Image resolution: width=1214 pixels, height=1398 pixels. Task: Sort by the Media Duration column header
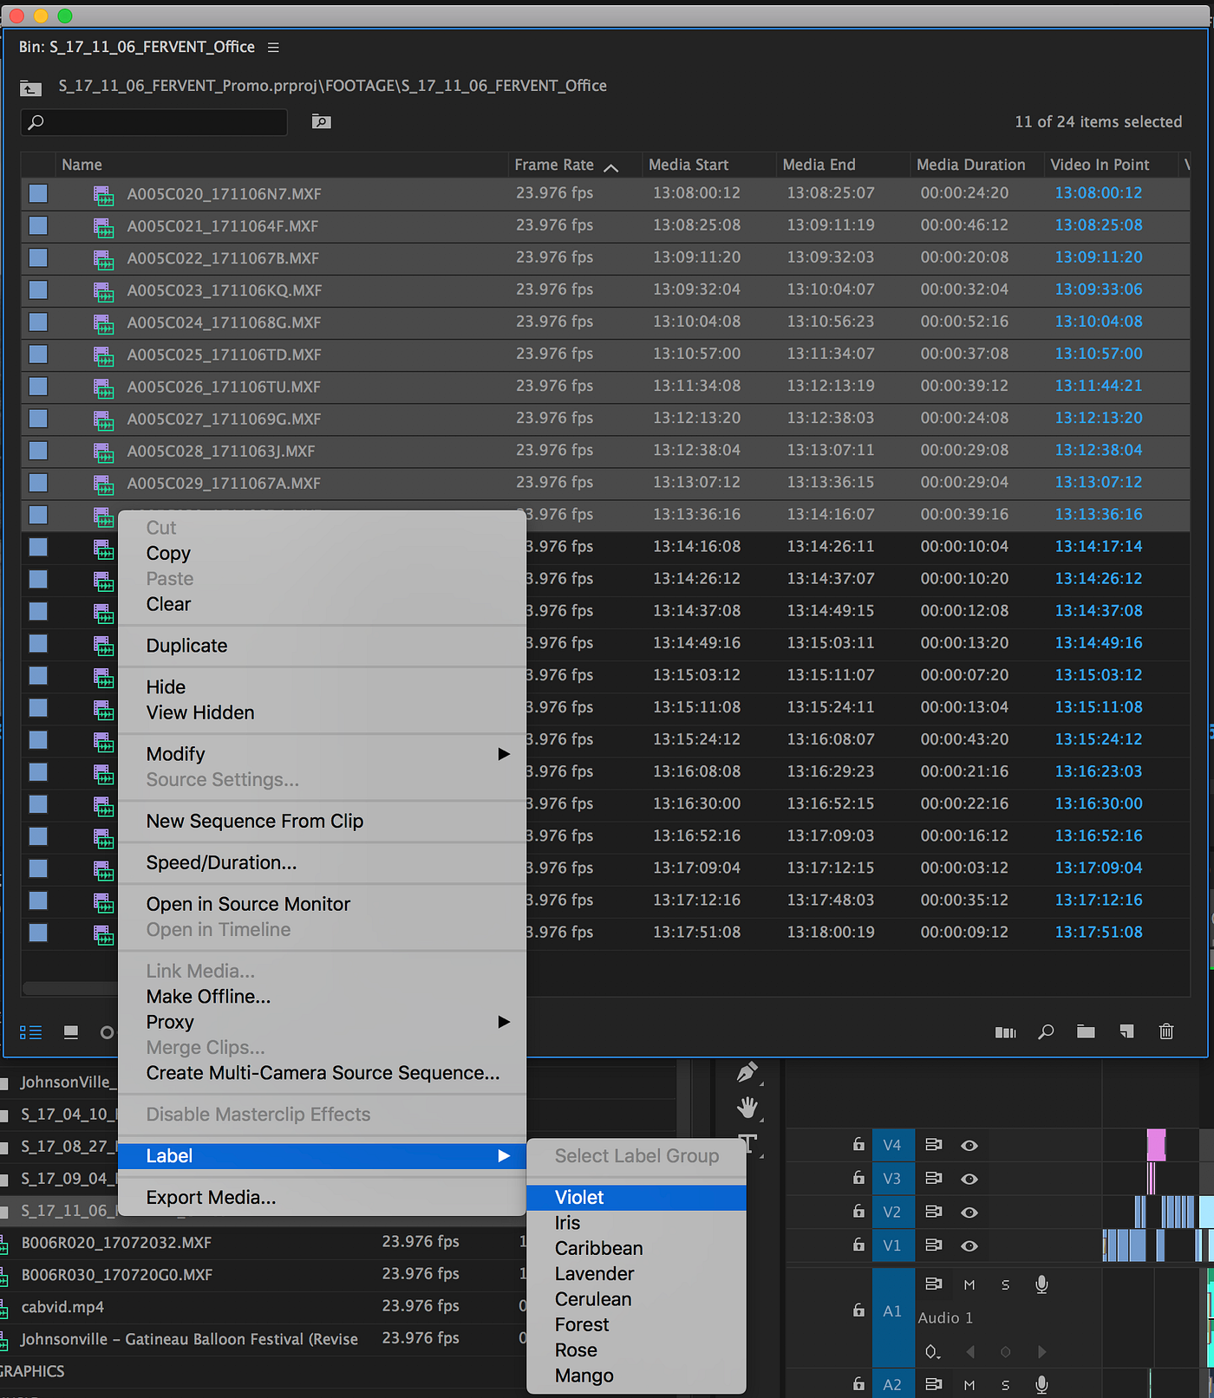point(976,165)
